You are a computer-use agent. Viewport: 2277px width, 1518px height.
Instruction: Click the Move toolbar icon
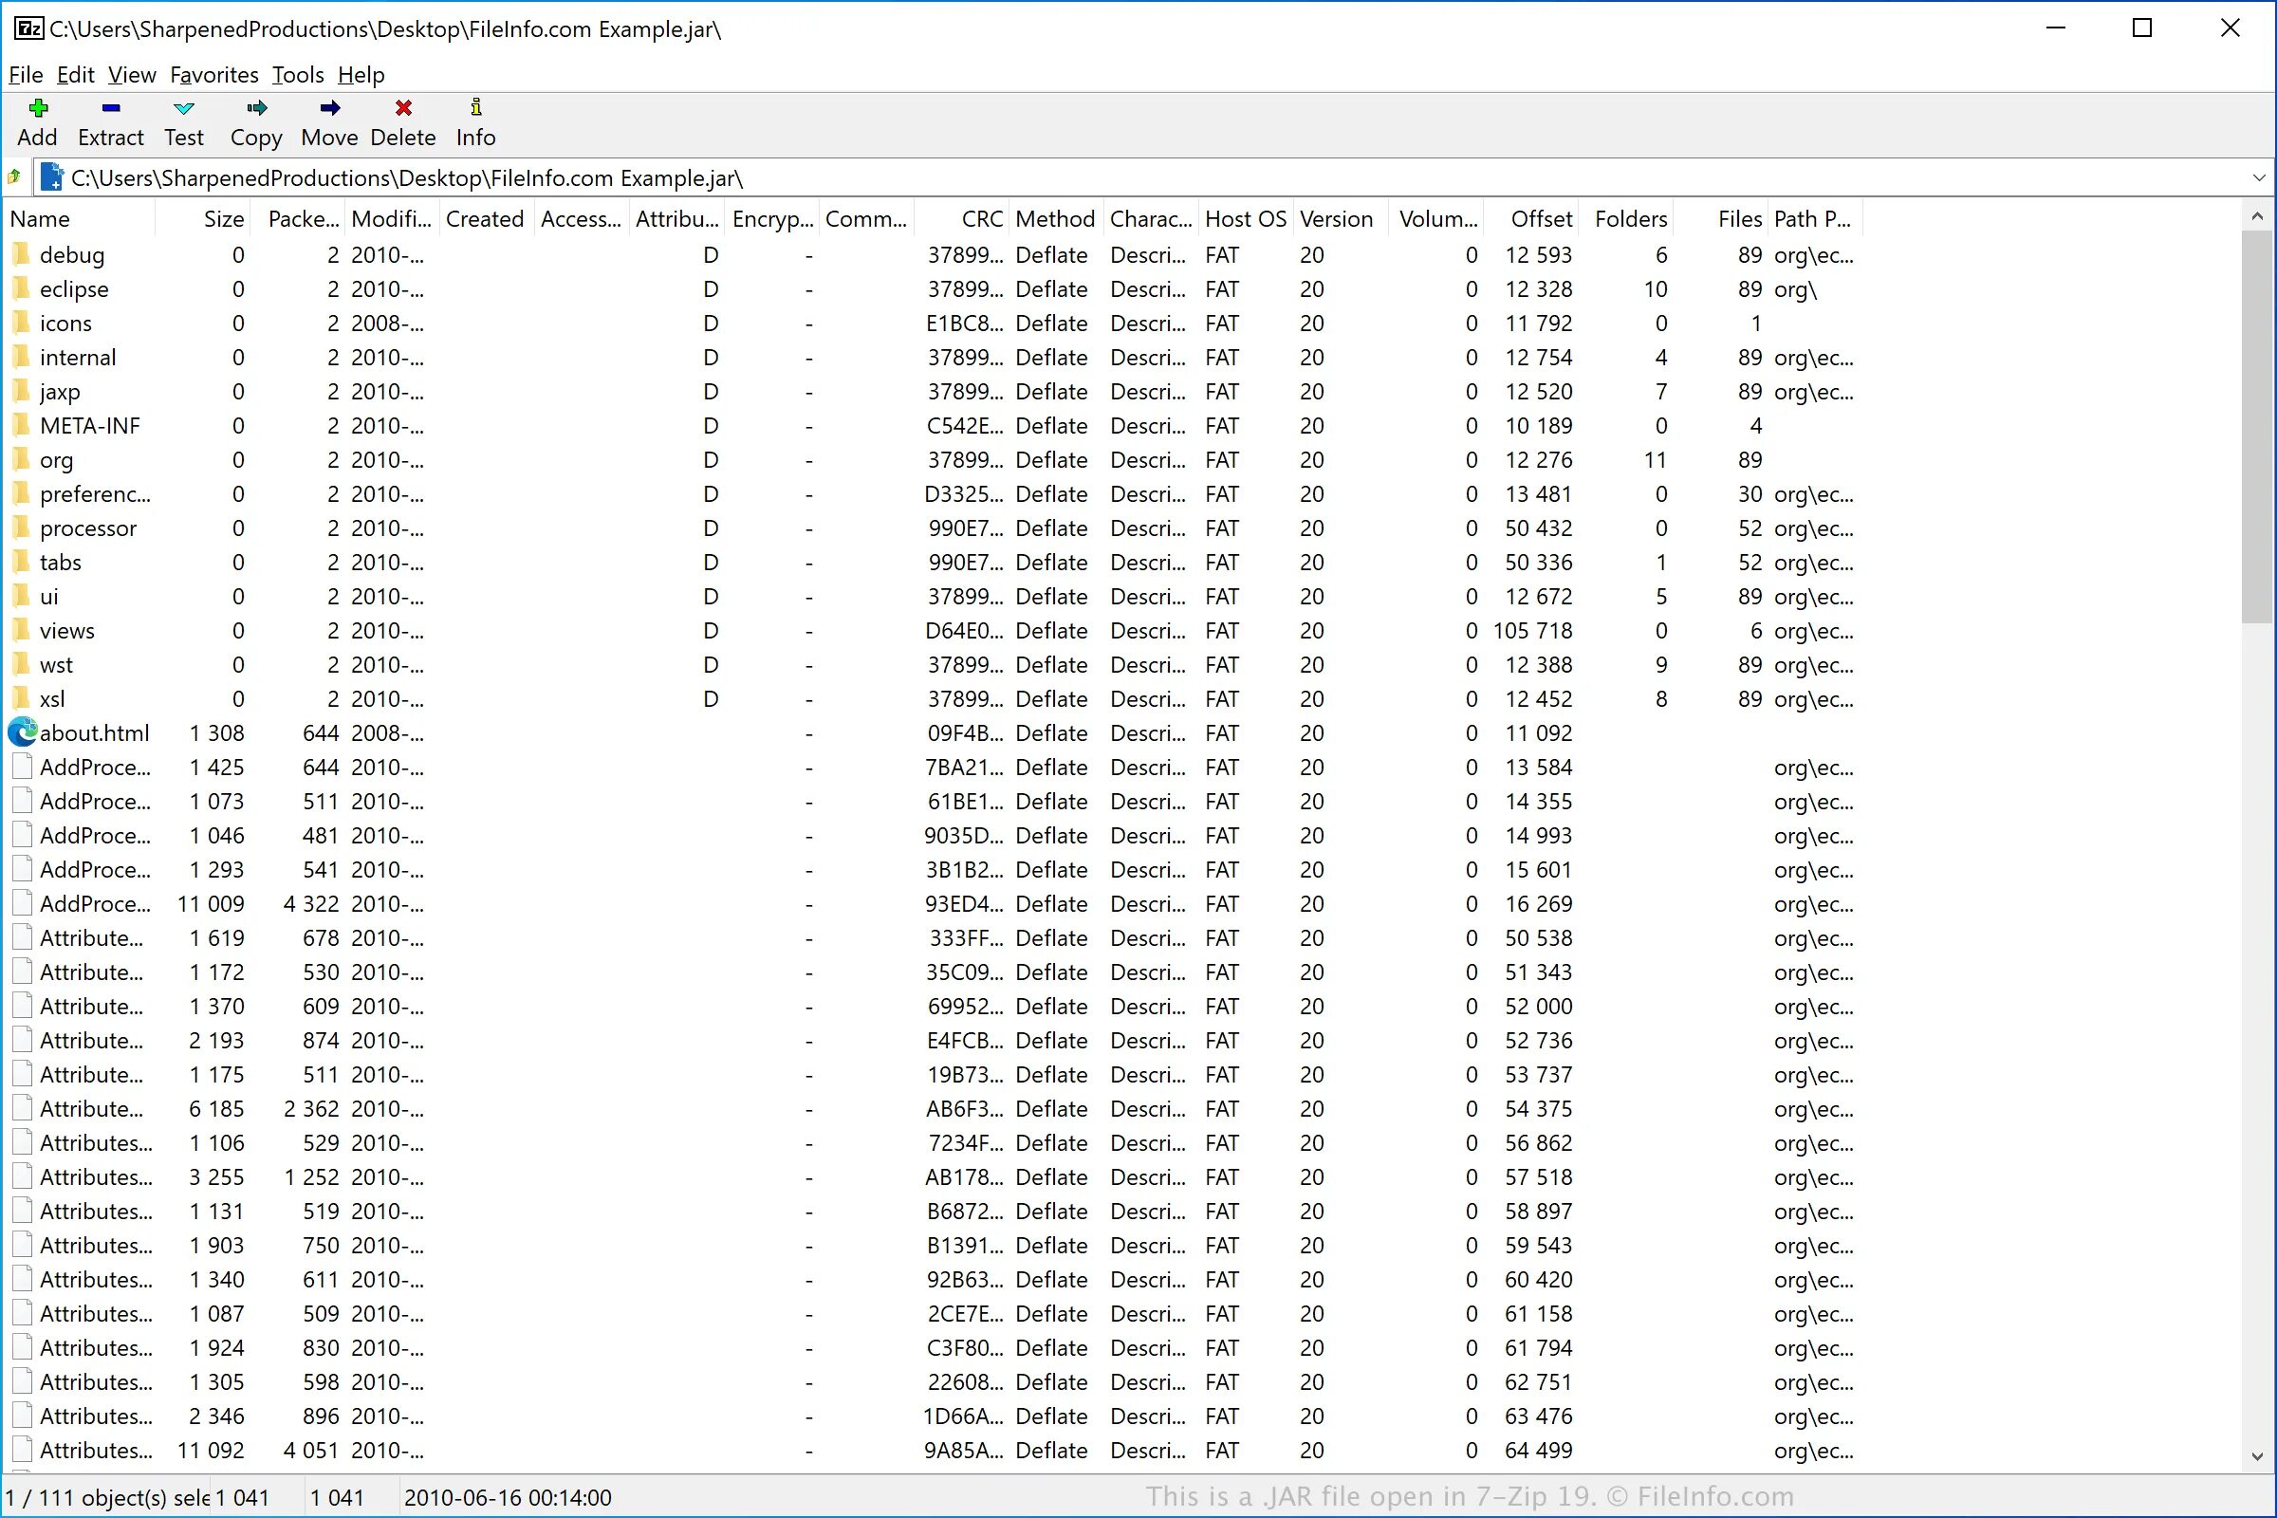point(329,108)
